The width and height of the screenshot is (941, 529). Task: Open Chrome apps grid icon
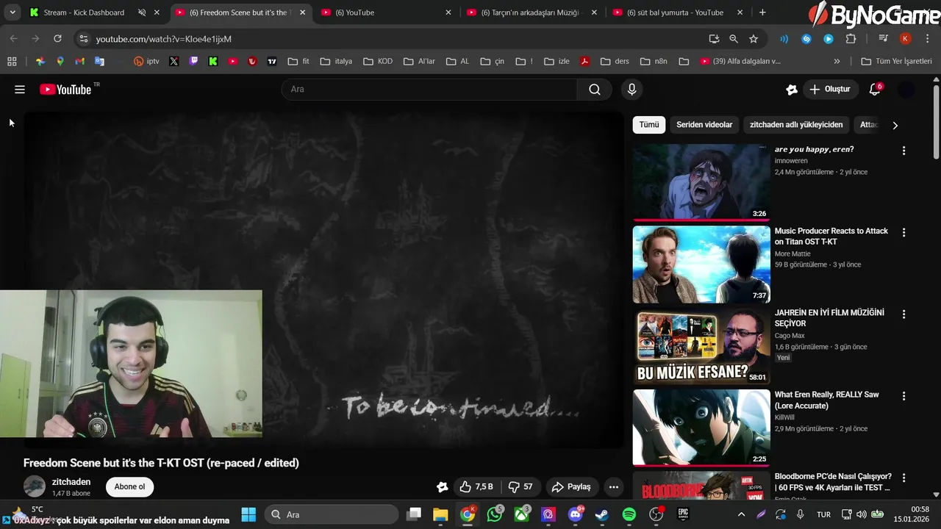[x=12, y=62]
